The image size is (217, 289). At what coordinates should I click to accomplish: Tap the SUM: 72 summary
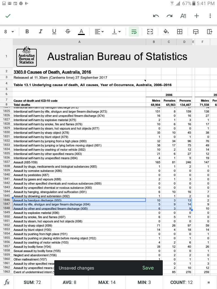pyautogui.click(x=32, y=282)
